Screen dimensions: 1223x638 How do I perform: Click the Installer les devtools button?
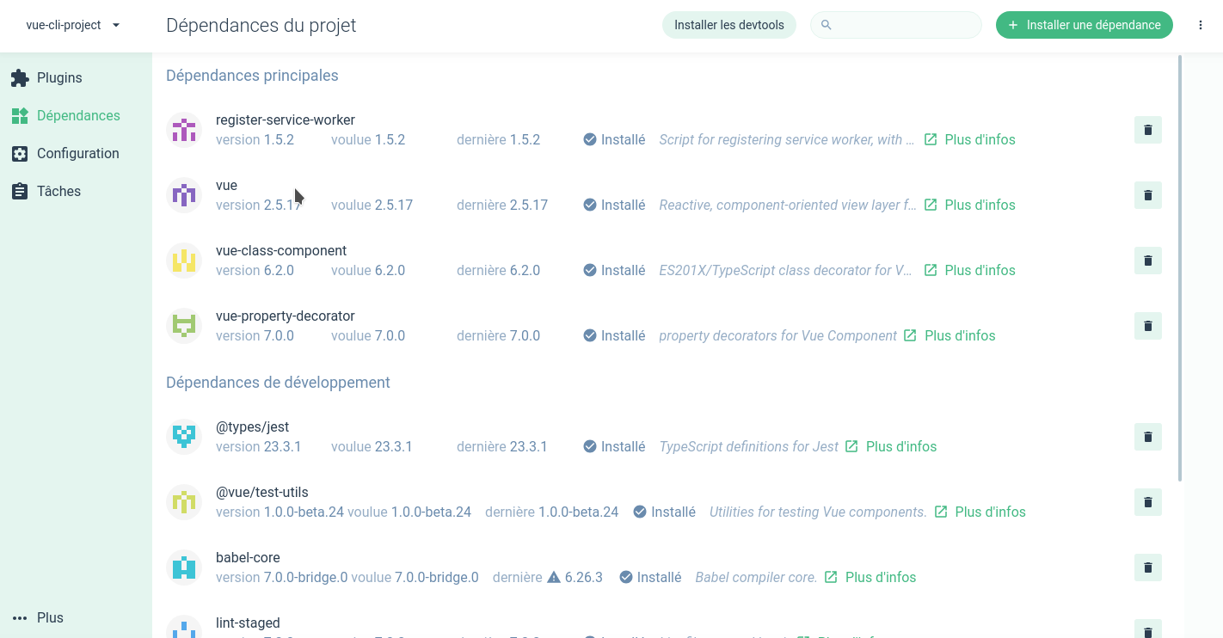(728, 25)
